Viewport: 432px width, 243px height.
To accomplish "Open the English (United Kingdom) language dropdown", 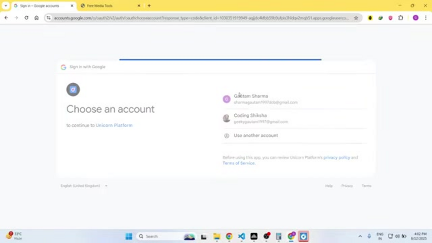I will point(84,186).
